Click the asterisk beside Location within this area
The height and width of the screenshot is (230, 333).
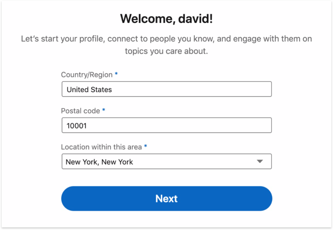pyautogui.click(x=145, y=146)
